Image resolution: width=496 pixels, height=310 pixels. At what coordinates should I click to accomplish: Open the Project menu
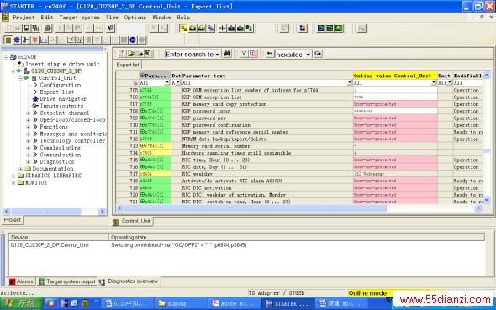point(24,18)
